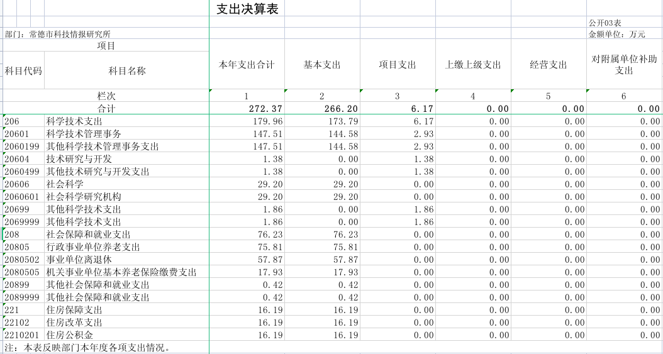
Task: Select the 266.20 total cell
Action: coord(341,109)
